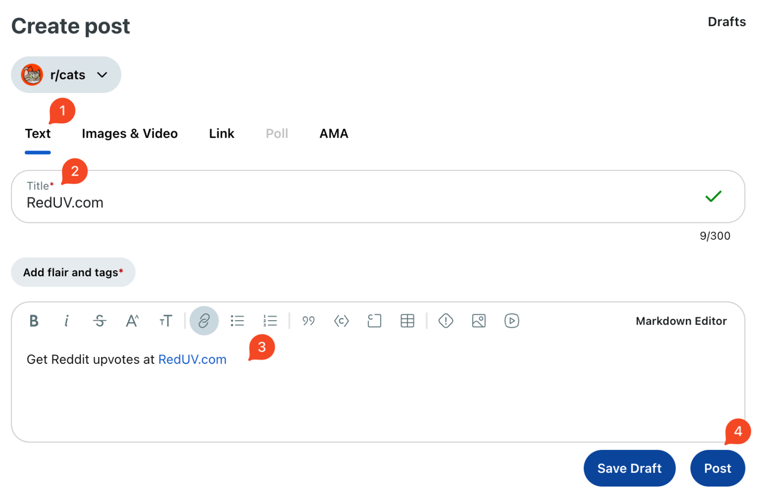The height and width of the screenshot is (498, 760).
Task: Open the r/cats community selector
Action: [66, 75]
